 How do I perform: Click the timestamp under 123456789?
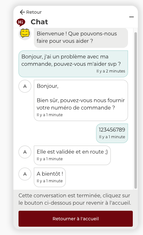[112, 137]
